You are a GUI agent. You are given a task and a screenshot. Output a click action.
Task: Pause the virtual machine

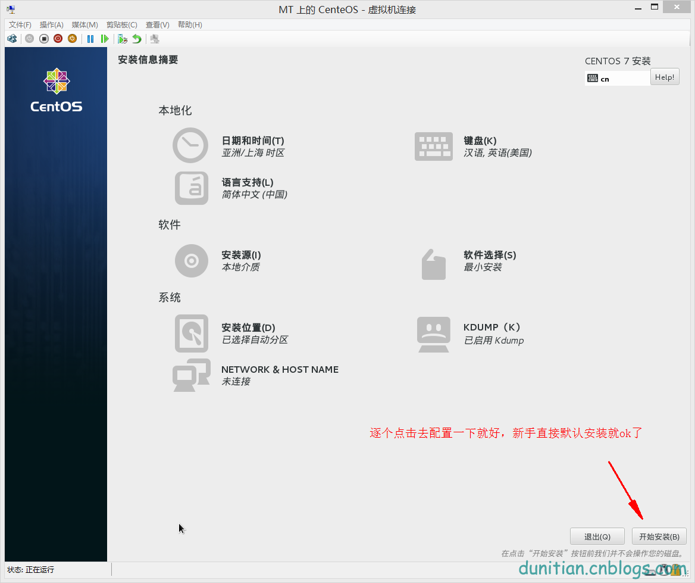[x=90, y=39]
